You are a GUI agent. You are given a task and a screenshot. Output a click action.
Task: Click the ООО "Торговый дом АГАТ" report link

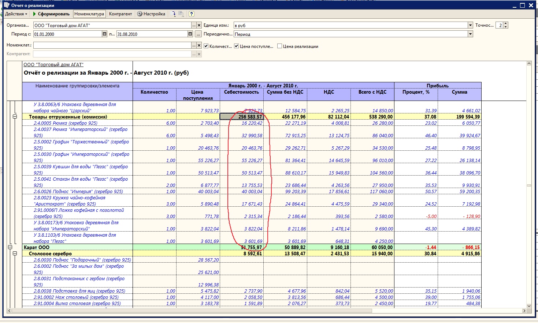click(x=53, y=65)
